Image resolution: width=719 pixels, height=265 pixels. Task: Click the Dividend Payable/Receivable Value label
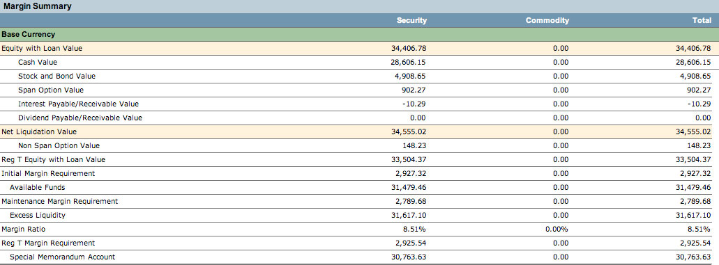80,118
